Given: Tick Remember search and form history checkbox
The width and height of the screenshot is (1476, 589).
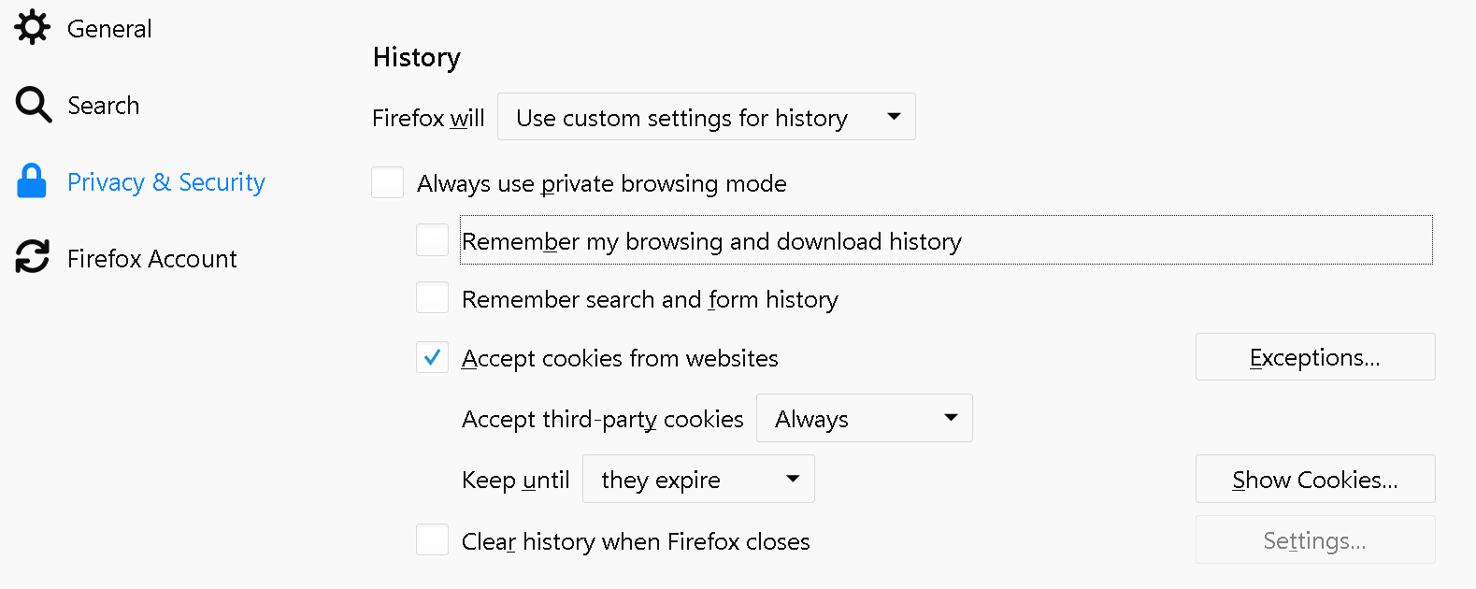Looking at the screenshot, I should coord(432,298).
